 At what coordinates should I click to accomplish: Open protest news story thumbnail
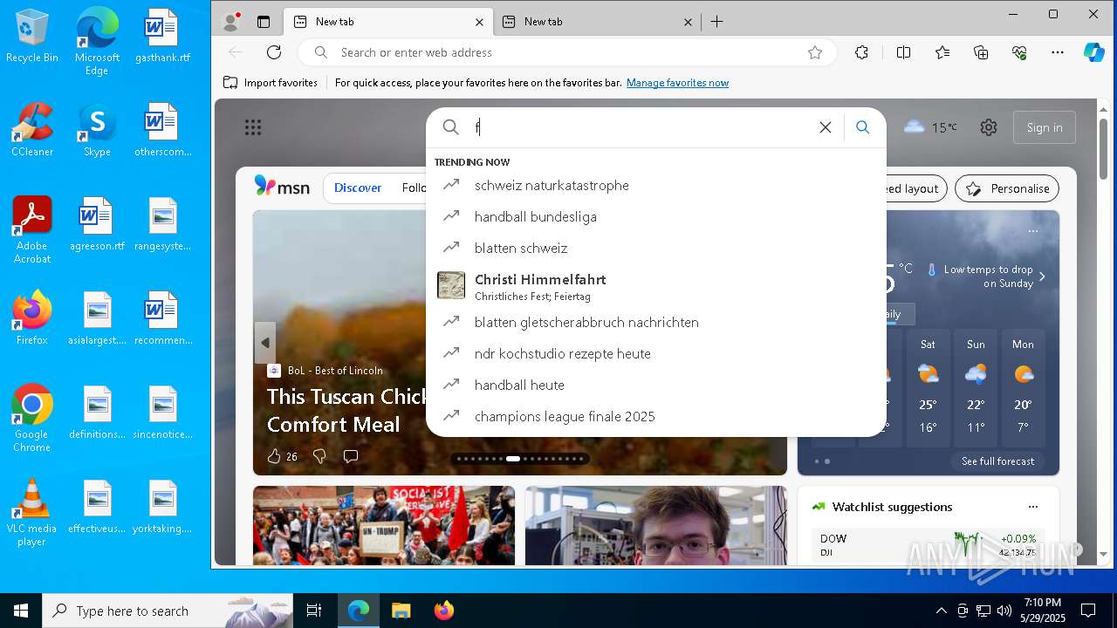(384, 525)
